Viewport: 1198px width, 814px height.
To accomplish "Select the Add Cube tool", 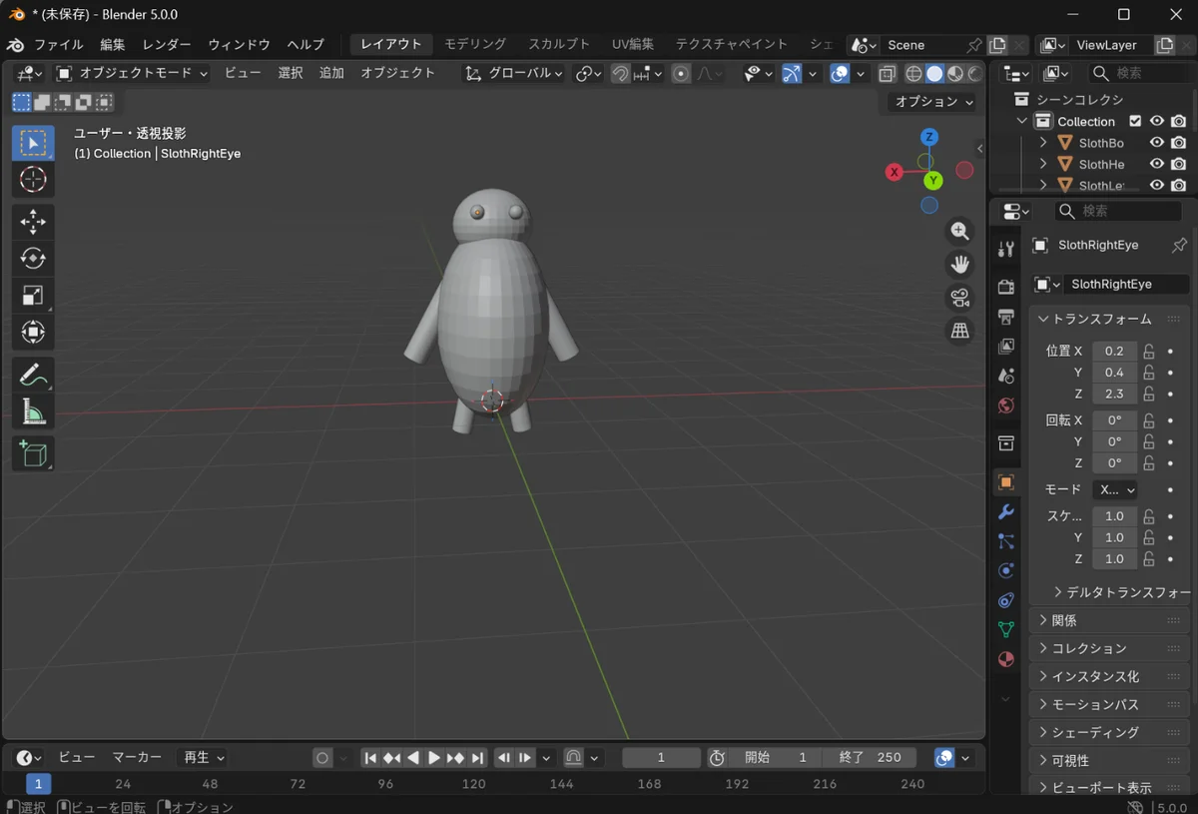I will coord(33,454).
